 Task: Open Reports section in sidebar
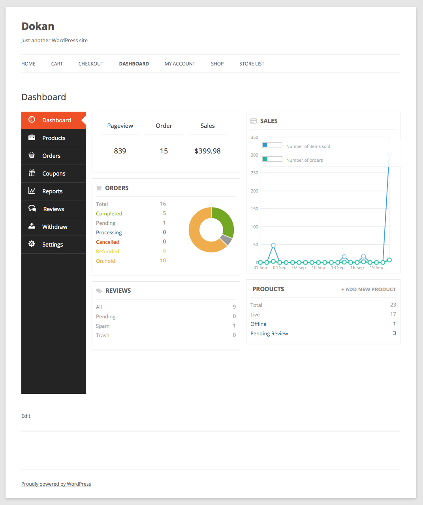pyautogui.click(x=53, y=191)
